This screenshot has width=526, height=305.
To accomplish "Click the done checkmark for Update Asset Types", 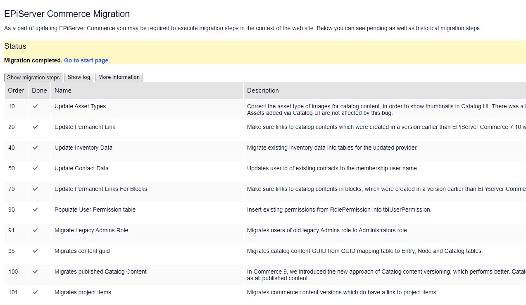I will click(35, 106).
